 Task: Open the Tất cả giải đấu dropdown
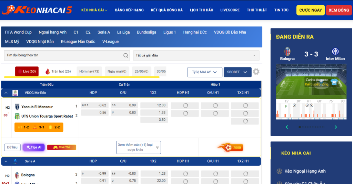point(196,55)
